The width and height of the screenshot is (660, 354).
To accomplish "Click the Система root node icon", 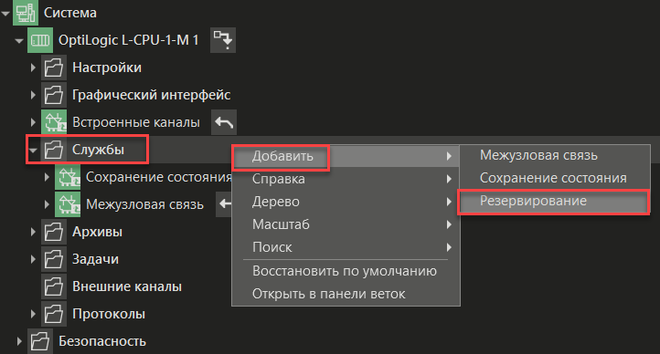I will click(x=26, y=13).
